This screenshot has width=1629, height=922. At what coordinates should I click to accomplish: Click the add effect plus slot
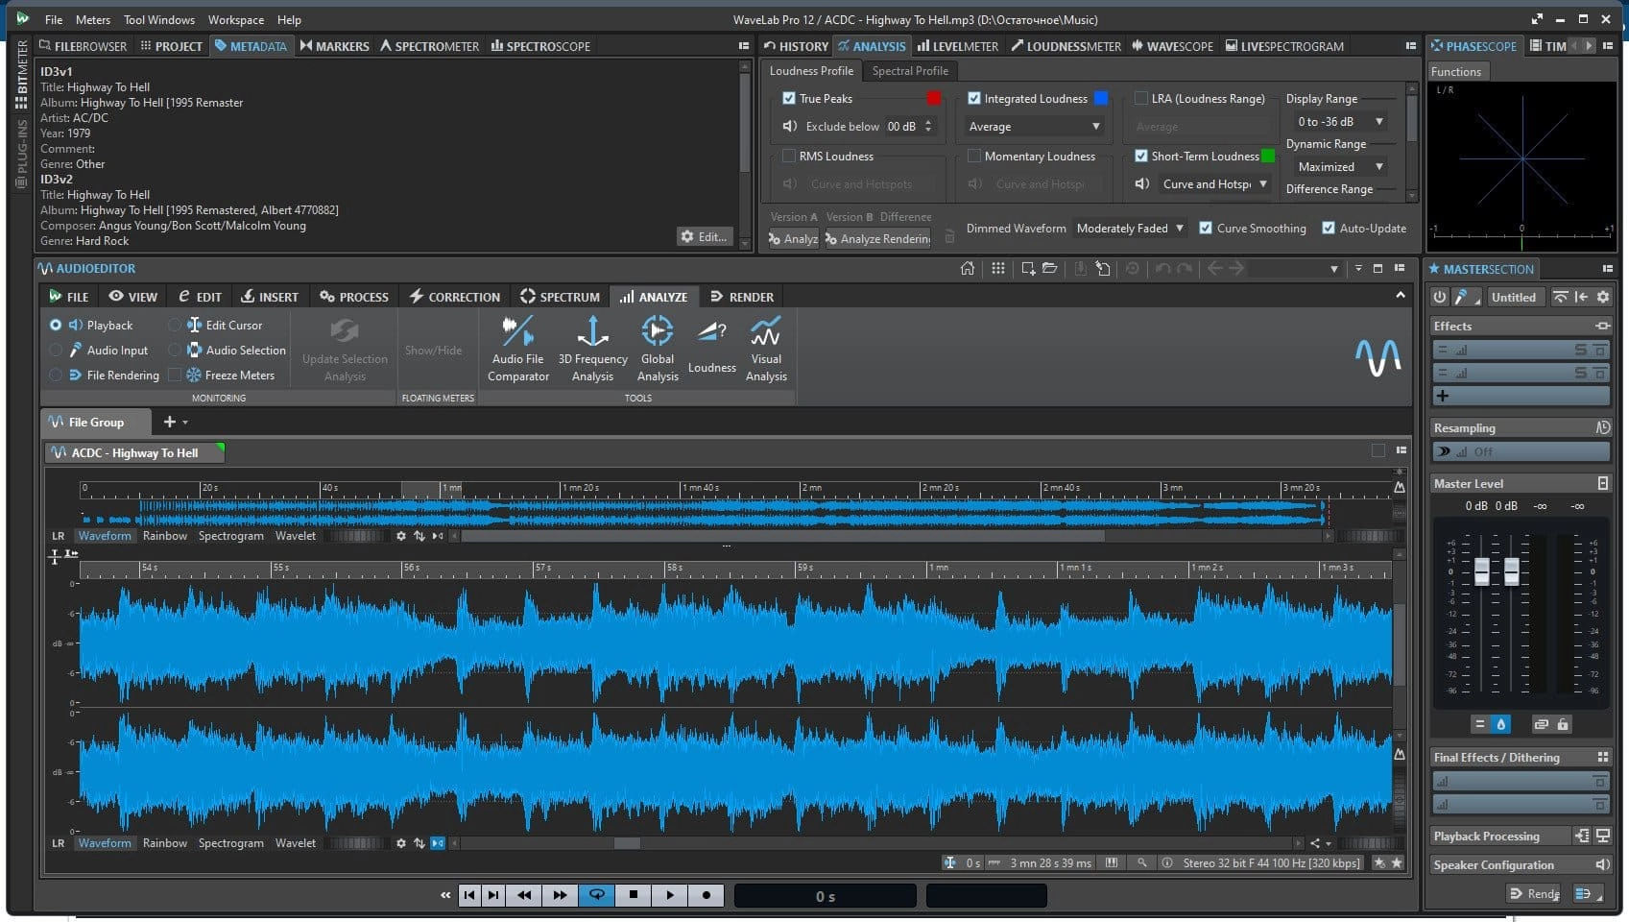[x=1521, y=396]
